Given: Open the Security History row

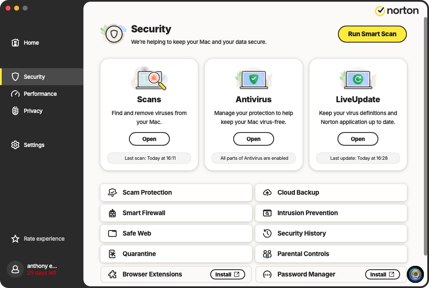Looking at the screenshot, I should 331,233.
